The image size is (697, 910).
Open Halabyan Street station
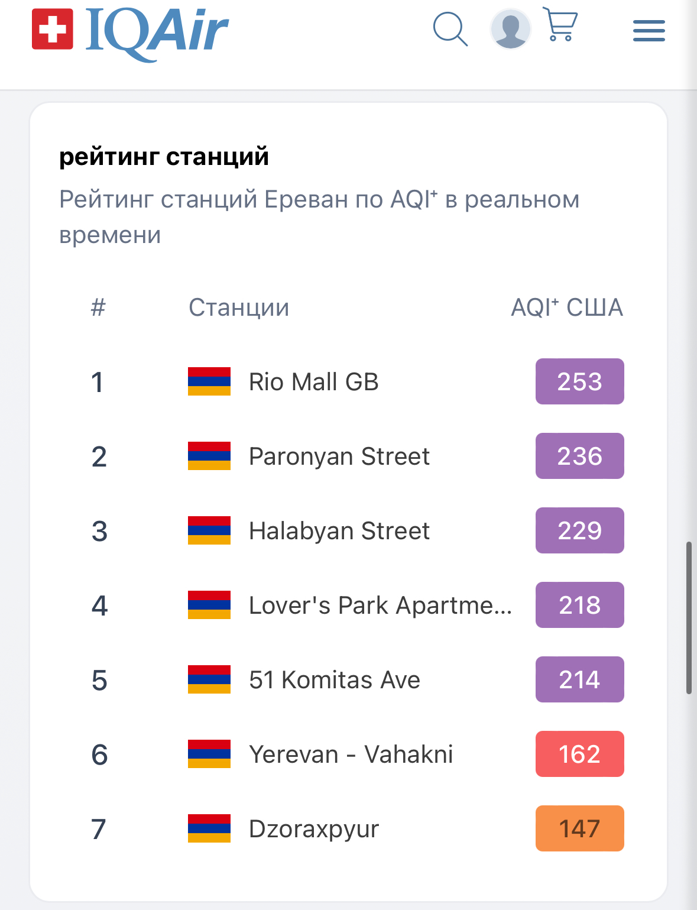click(x=339, y=531)
